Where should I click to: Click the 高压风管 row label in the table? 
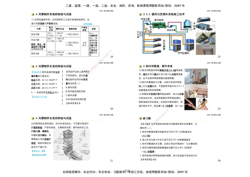[x=35, y=53]
